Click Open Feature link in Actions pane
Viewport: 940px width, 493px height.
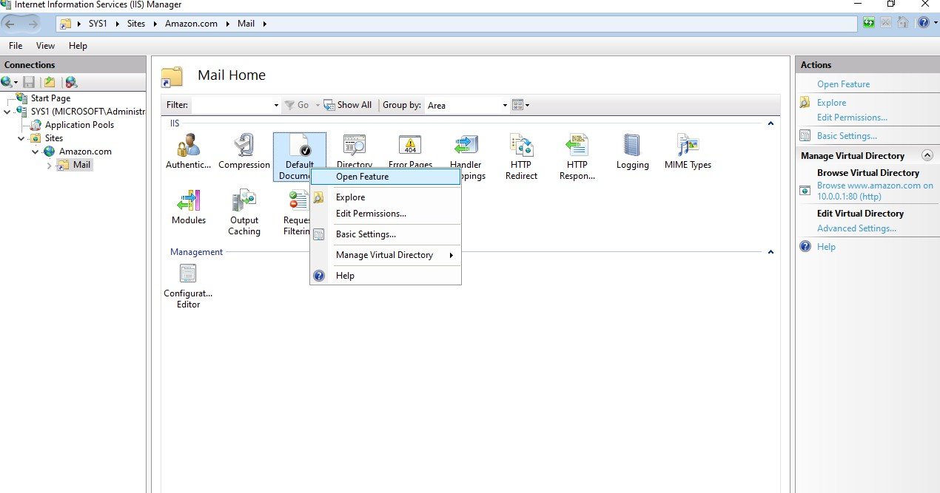(x=843, y=84)
